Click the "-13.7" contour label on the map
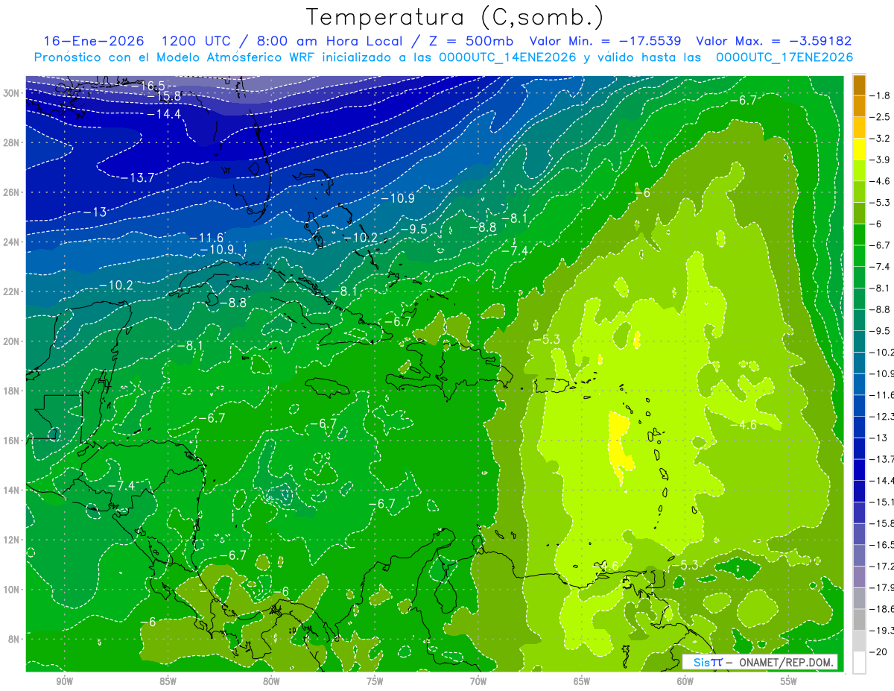Screen dimensions: 894x691 click(138, 177)
